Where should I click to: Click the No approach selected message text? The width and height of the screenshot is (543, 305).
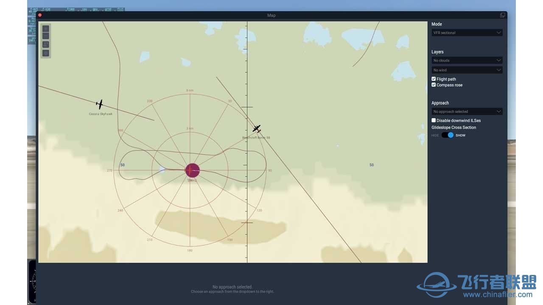232,287
